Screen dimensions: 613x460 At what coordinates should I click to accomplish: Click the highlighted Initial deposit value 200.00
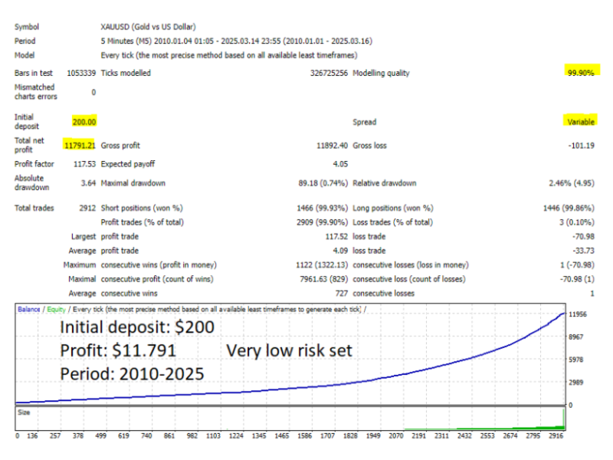click(x=84, y=122)
